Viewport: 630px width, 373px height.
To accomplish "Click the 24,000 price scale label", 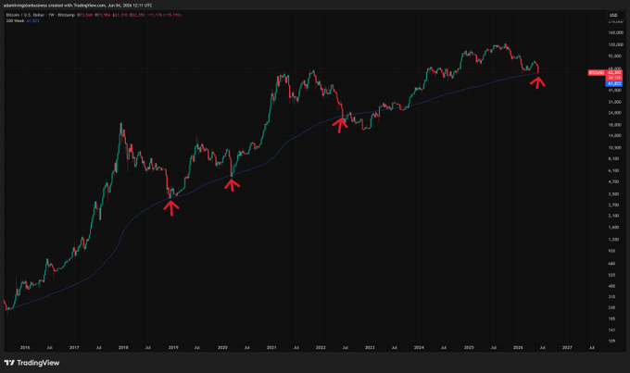I will 615,113.
